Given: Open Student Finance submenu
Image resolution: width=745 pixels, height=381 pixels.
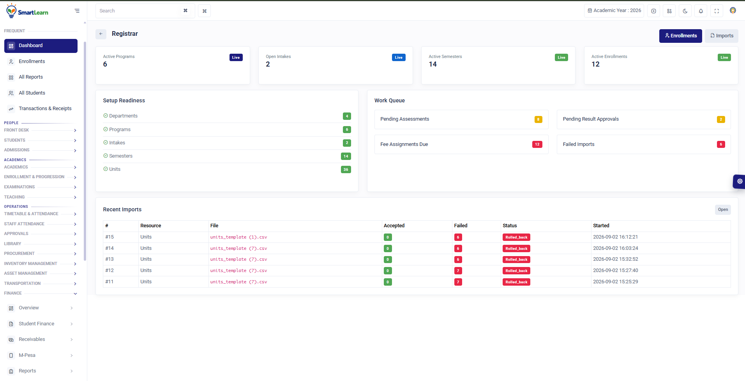Looking at the screenshot, I should (41, 324).
